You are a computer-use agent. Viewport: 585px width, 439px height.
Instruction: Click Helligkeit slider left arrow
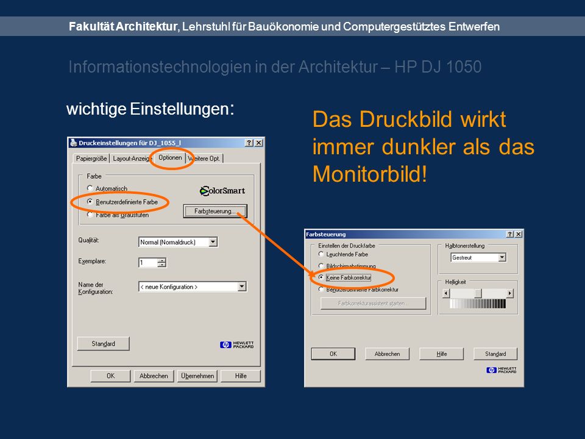click(446, 293)
